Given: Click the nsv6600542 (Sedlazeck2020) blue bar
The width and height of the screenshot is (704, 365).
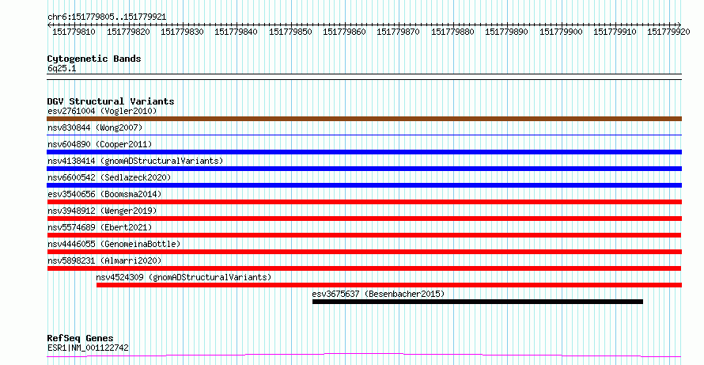Looking at the screenshot, I should pyautogui.click(x=364, y=185).
